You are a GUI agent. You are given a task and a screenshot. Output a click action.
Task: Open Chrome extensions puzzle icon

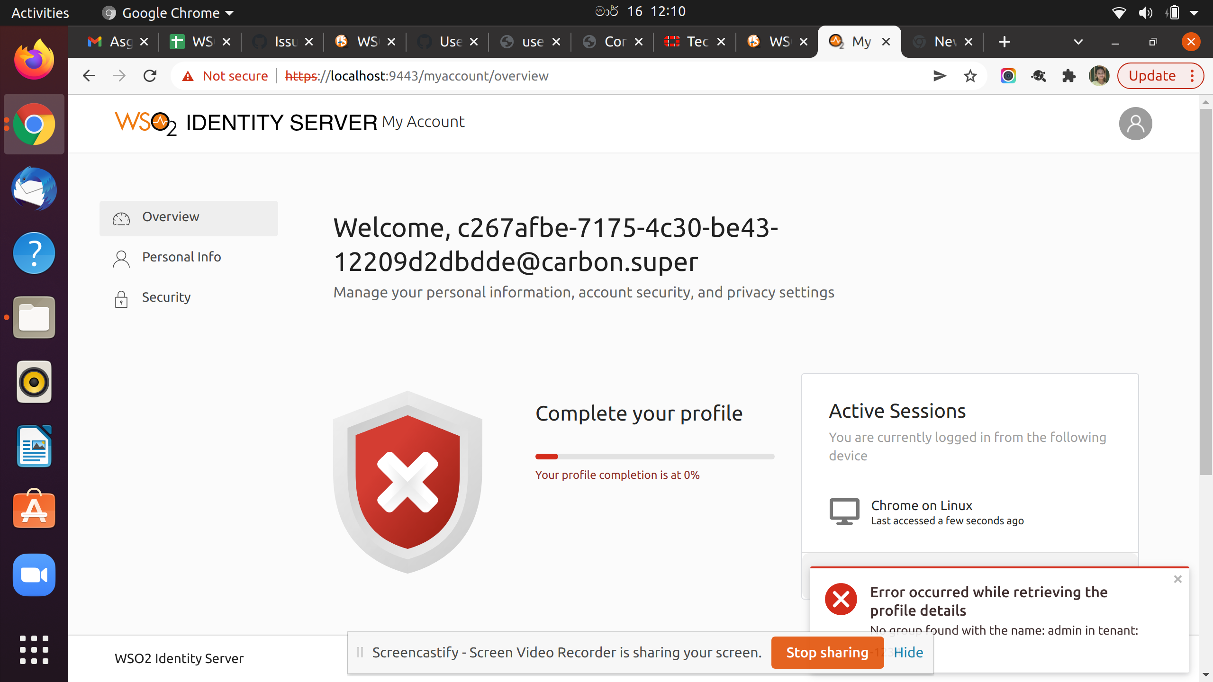pyautogui.click(x=1068, y=76)
